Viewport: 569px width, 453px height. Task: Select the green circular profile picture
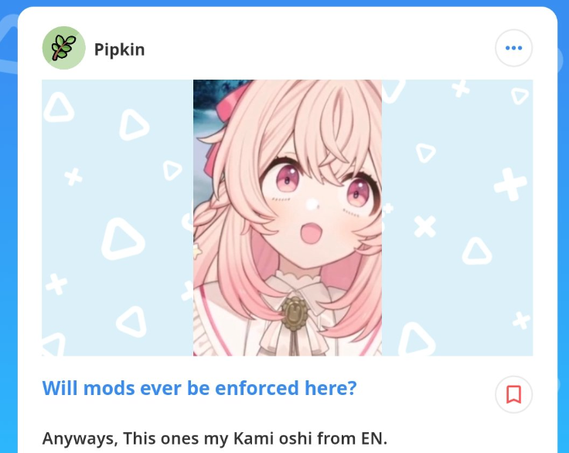[64, 48]
